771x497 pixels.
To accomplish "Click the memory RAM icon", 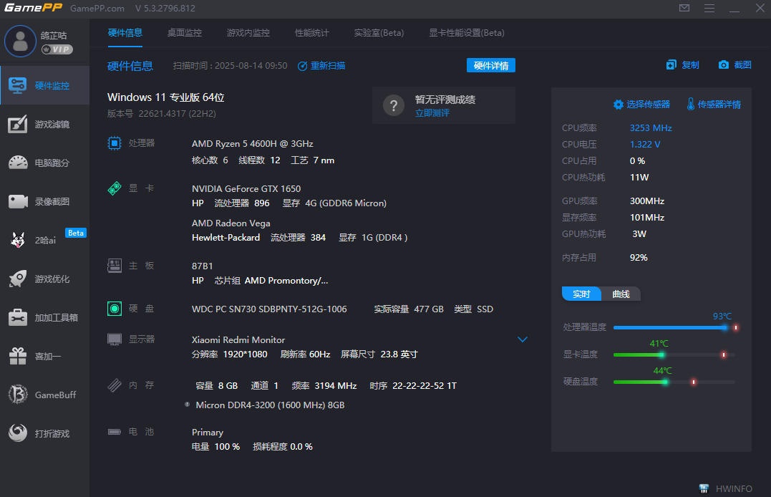I will tap(114, 385).
